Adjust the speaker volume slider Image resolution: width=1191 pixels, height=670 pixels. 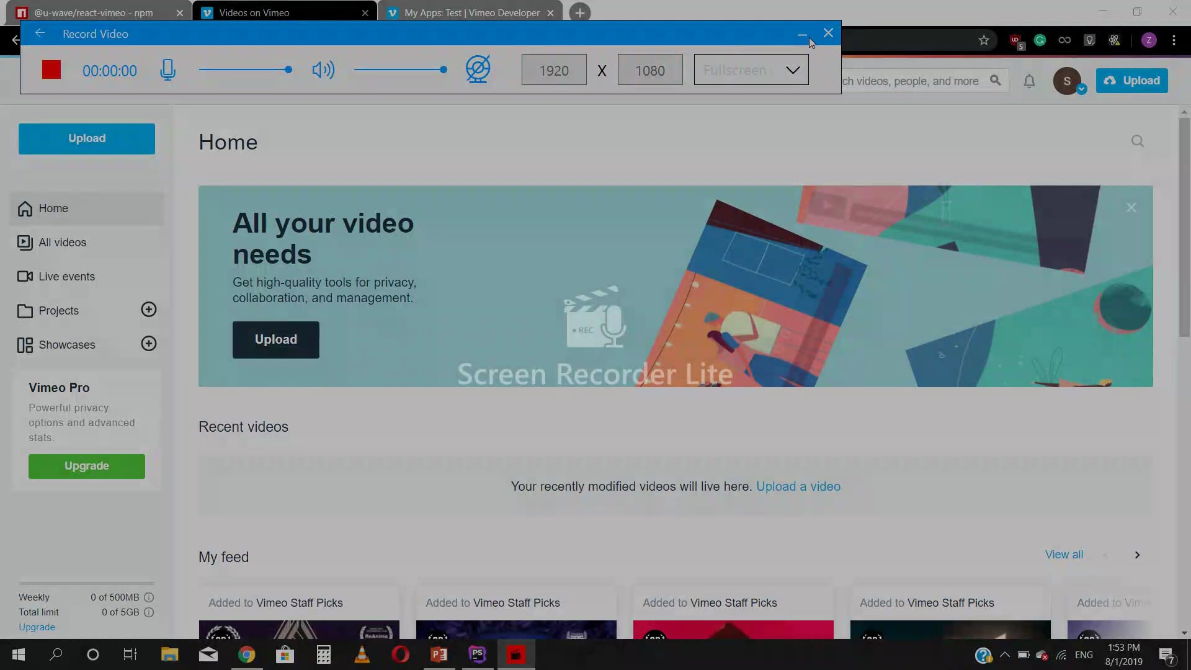(401, 69)
